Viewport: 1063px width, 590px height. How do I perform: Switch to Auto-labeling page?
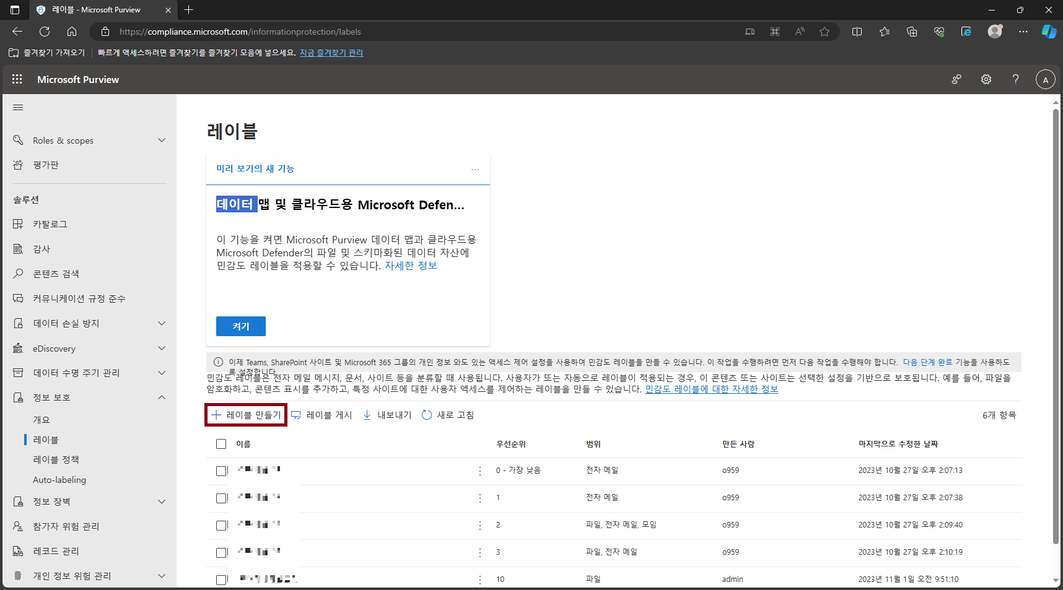pos(59,479)
